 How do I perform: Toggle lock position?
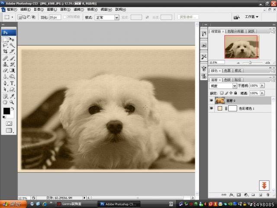[x=231, y=93]
